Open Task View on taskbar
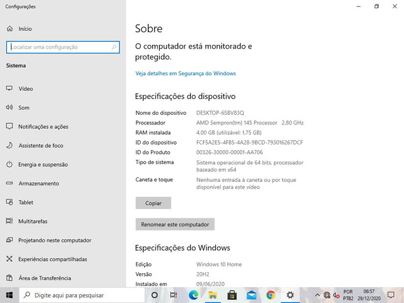This screenshot has height=303, width=404. click(174, 295)
